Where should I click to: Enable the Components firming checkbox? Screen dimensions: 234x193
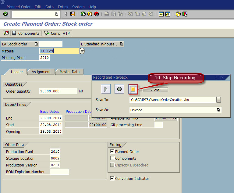tap(112, 158)
